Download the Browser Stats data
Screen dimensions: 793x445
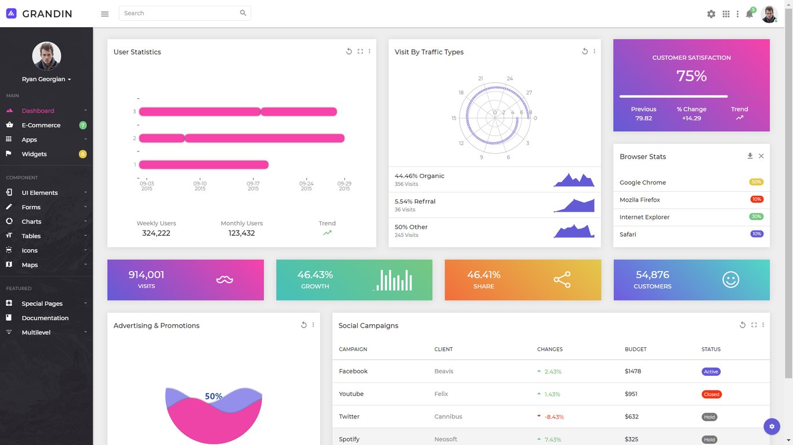(750, 156)
